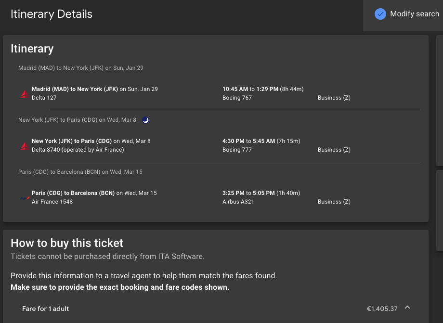
Task: Select the Air France 1548 flight number text
Action: click(52, 202)
